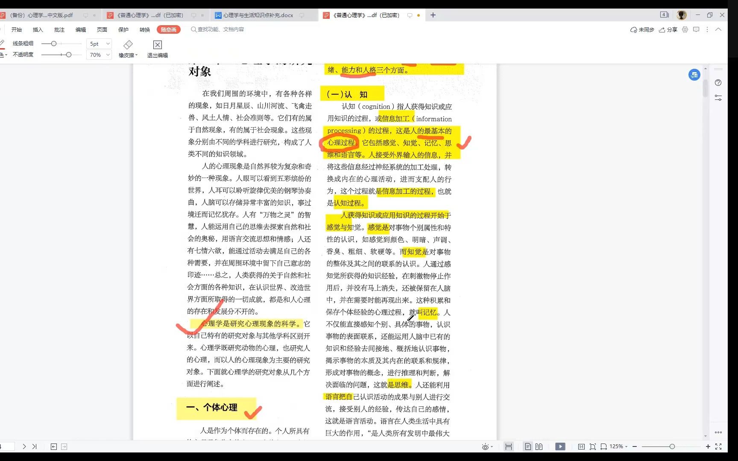Open the more options vertical dots menu
Screen dimensions: 738x461
pyautogui.click(x=707, y=29)
